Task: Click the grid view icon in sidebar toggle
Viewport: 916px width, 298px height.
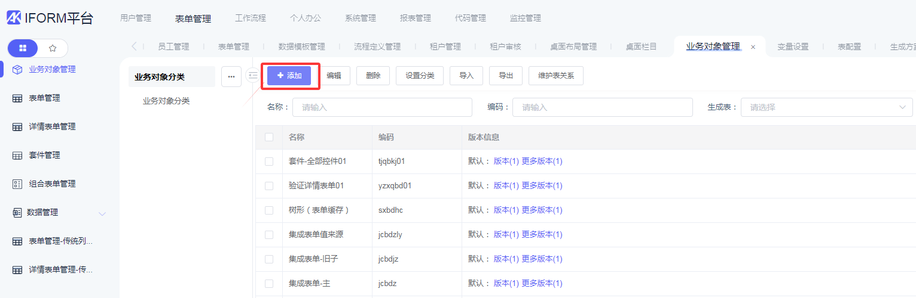Action: tap(23, 48)
